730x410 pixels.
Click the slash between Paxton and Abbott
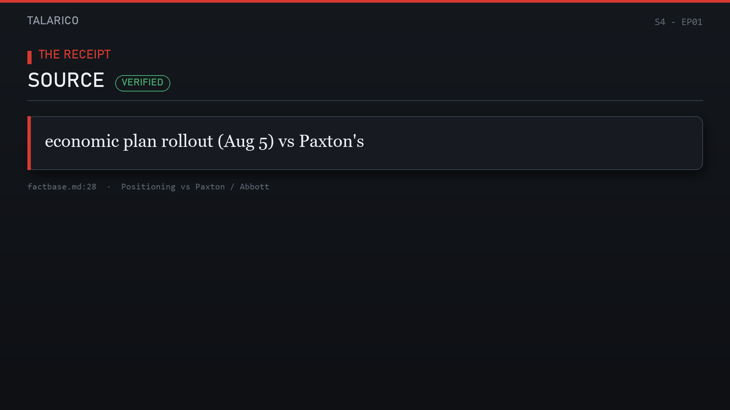(x=232, y=187)
